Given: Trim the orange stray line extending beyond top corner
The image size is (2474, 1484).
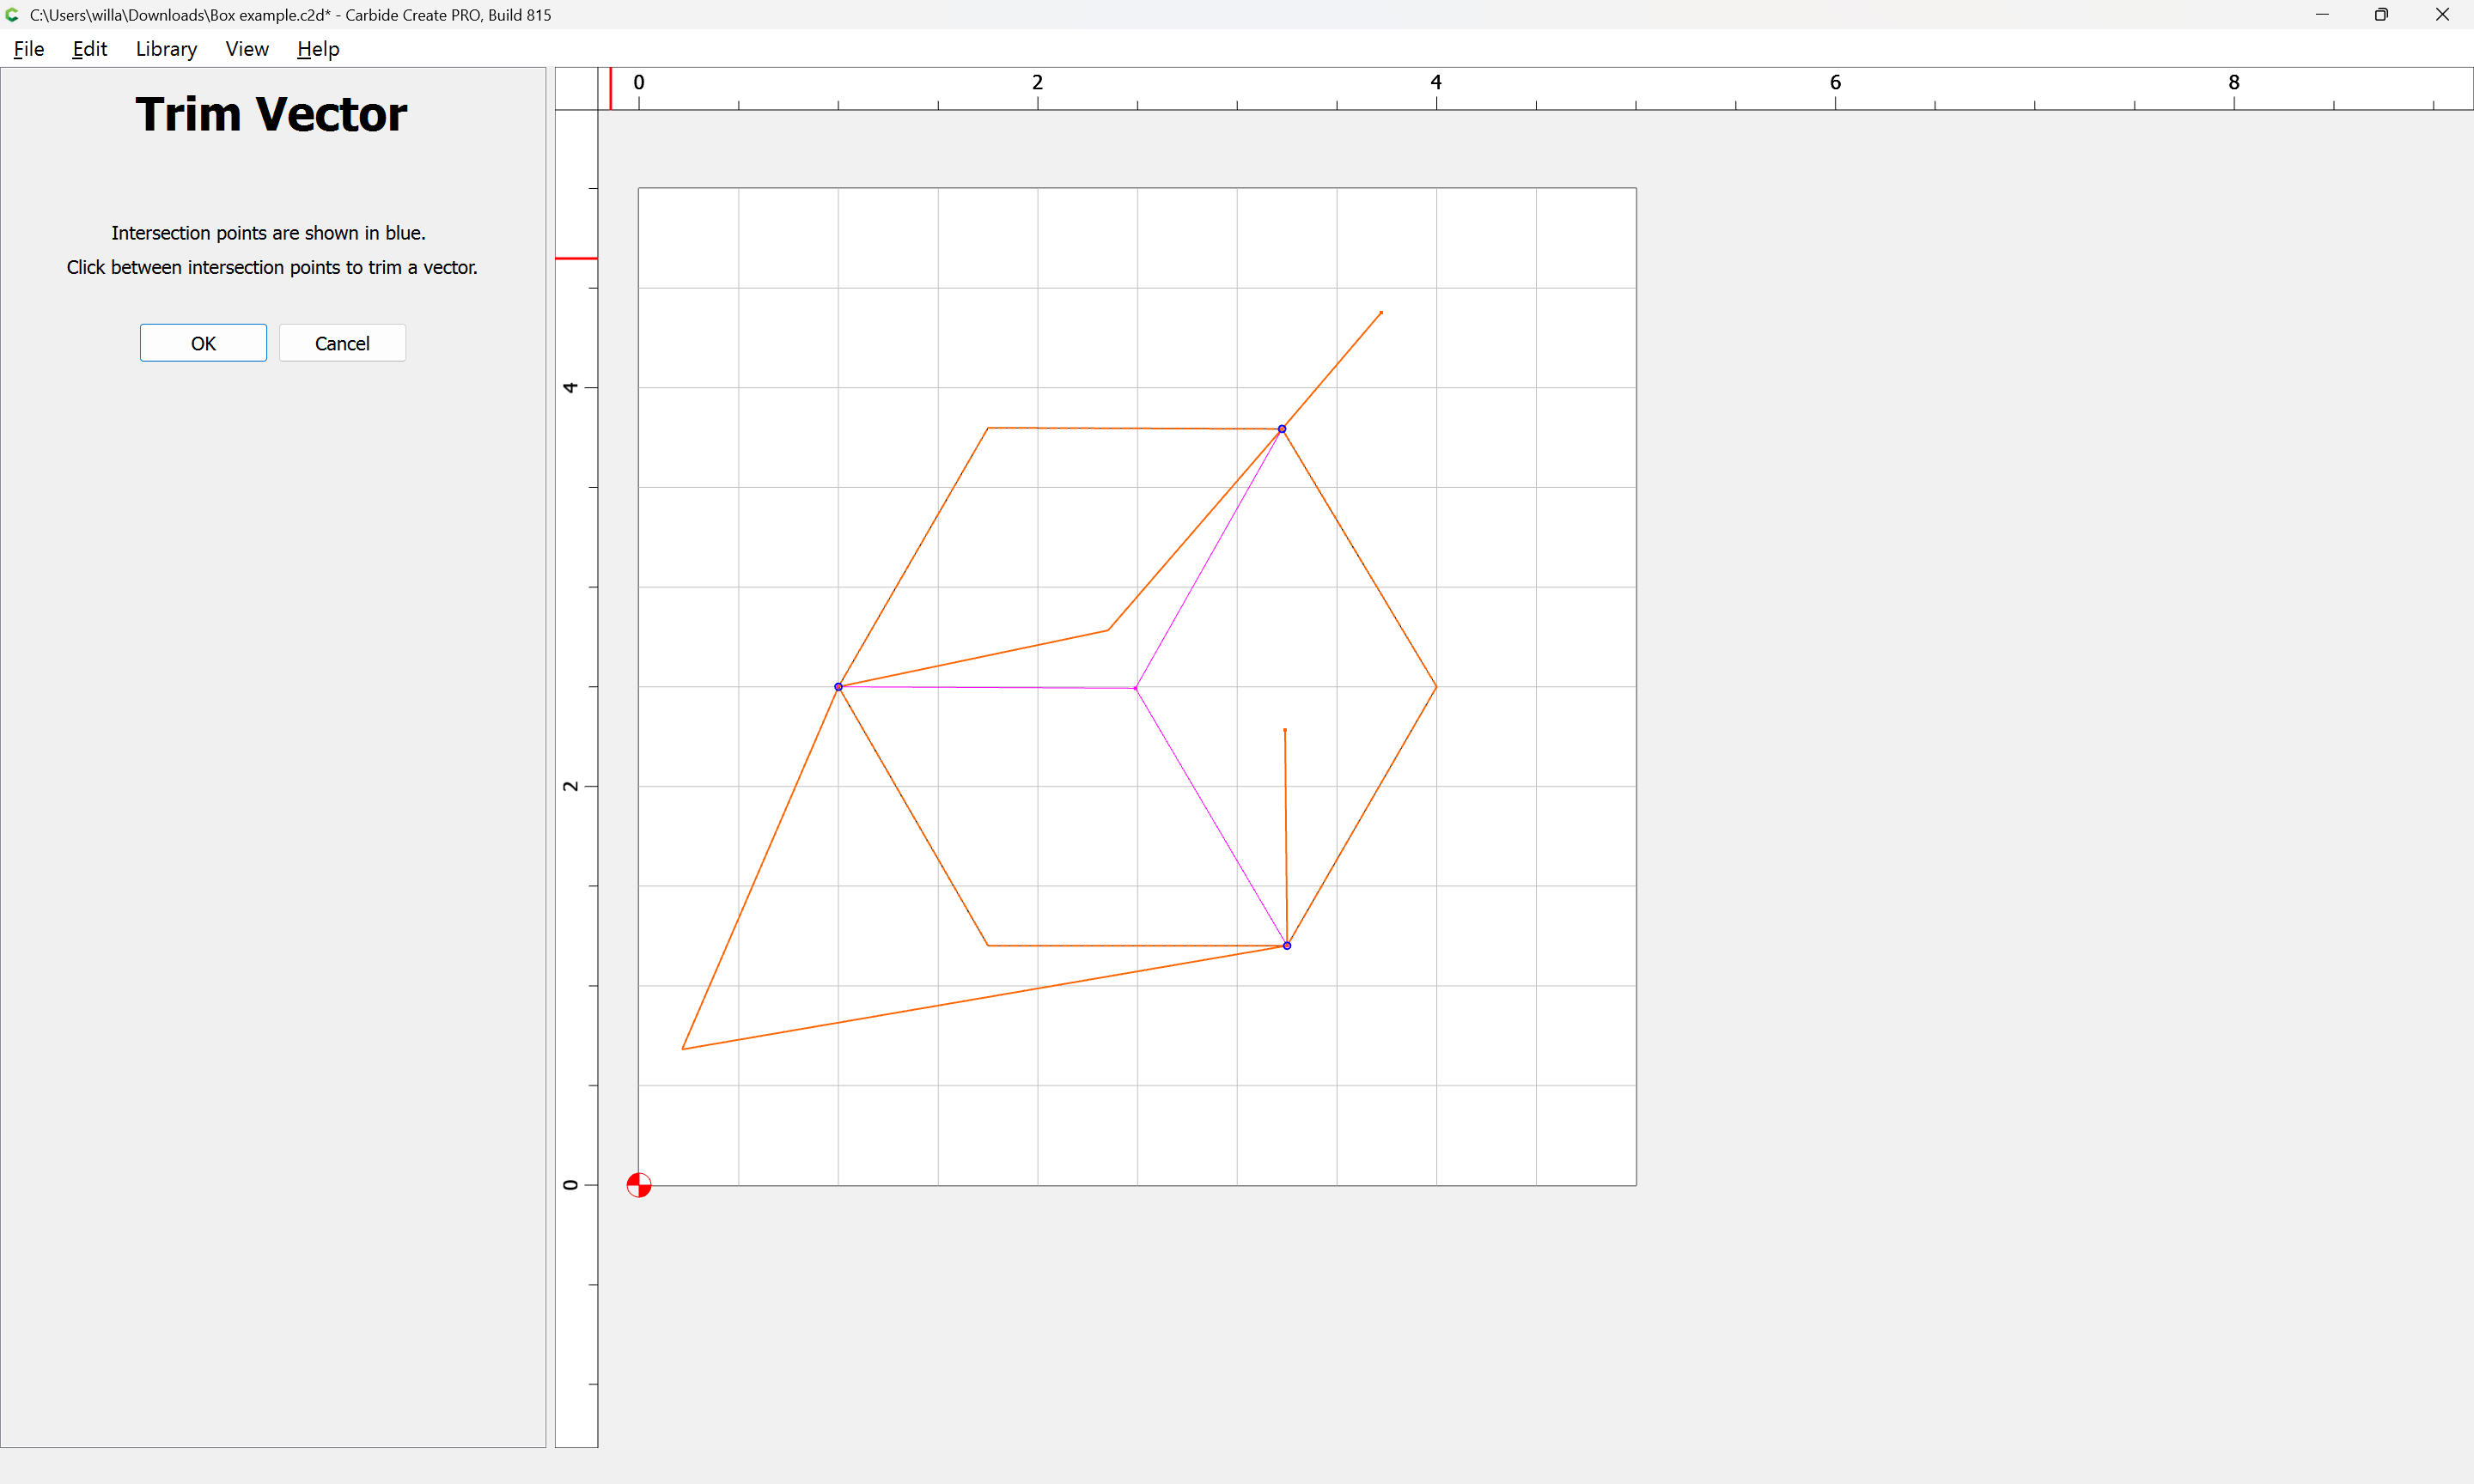Looking at the screenshot, I should 1332,371.
